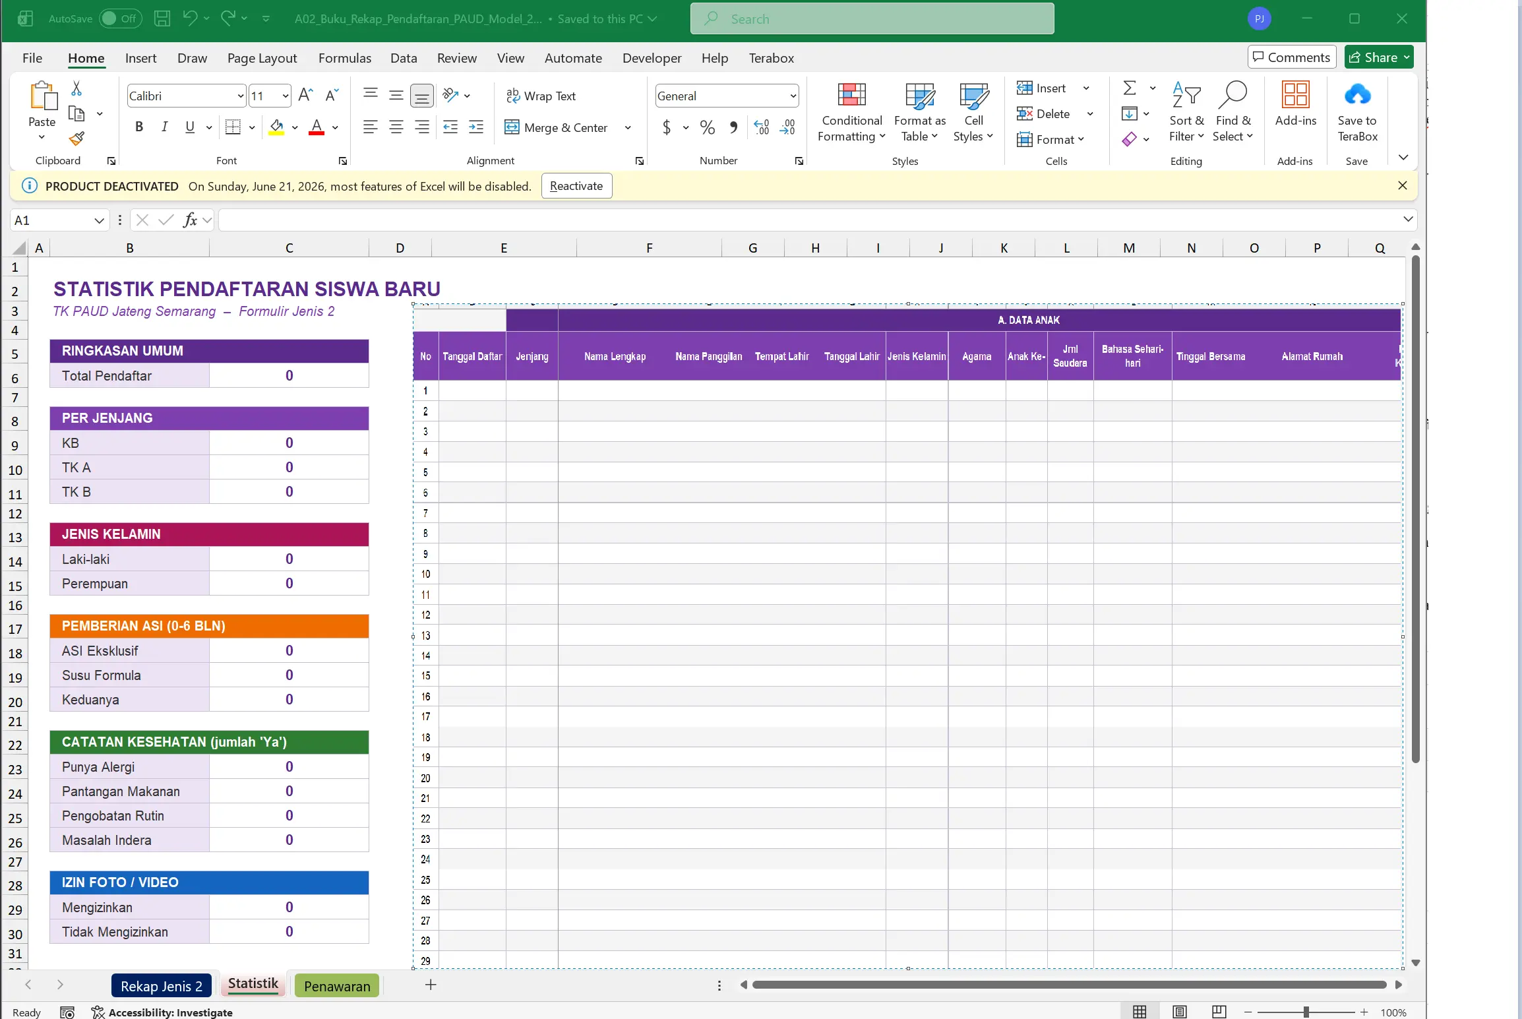Switch to the Page Layout tab
This screenshot has height=1019, width=1522.
click(x=262, y=58)
